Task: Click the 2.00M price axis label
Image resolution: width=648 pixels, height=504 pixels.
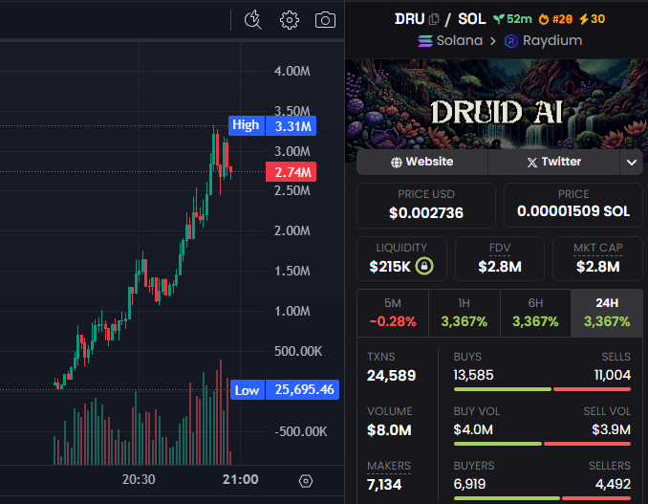Action: 292,230
